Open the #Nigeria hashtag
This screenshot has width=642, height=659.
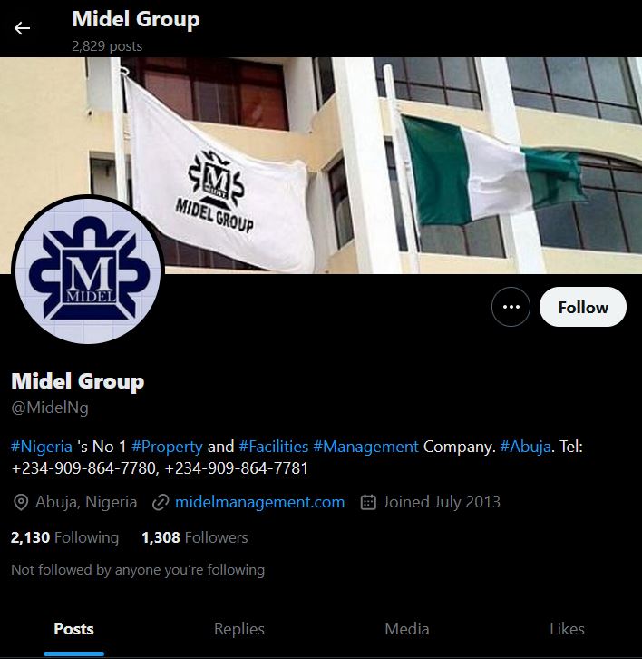42,447
